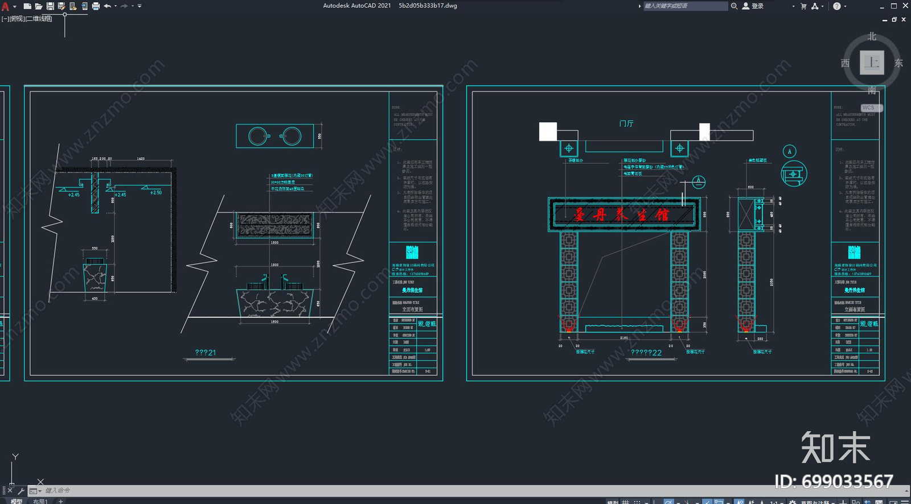Switch to 模型 model tab
This screenshot has height=504, width=911.
(17, 501)
